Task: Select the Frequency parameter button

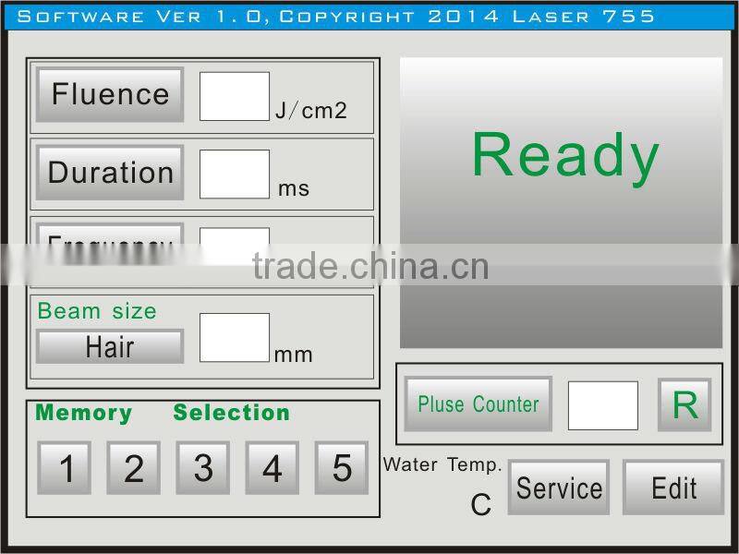Action: (x=109, y=244)
